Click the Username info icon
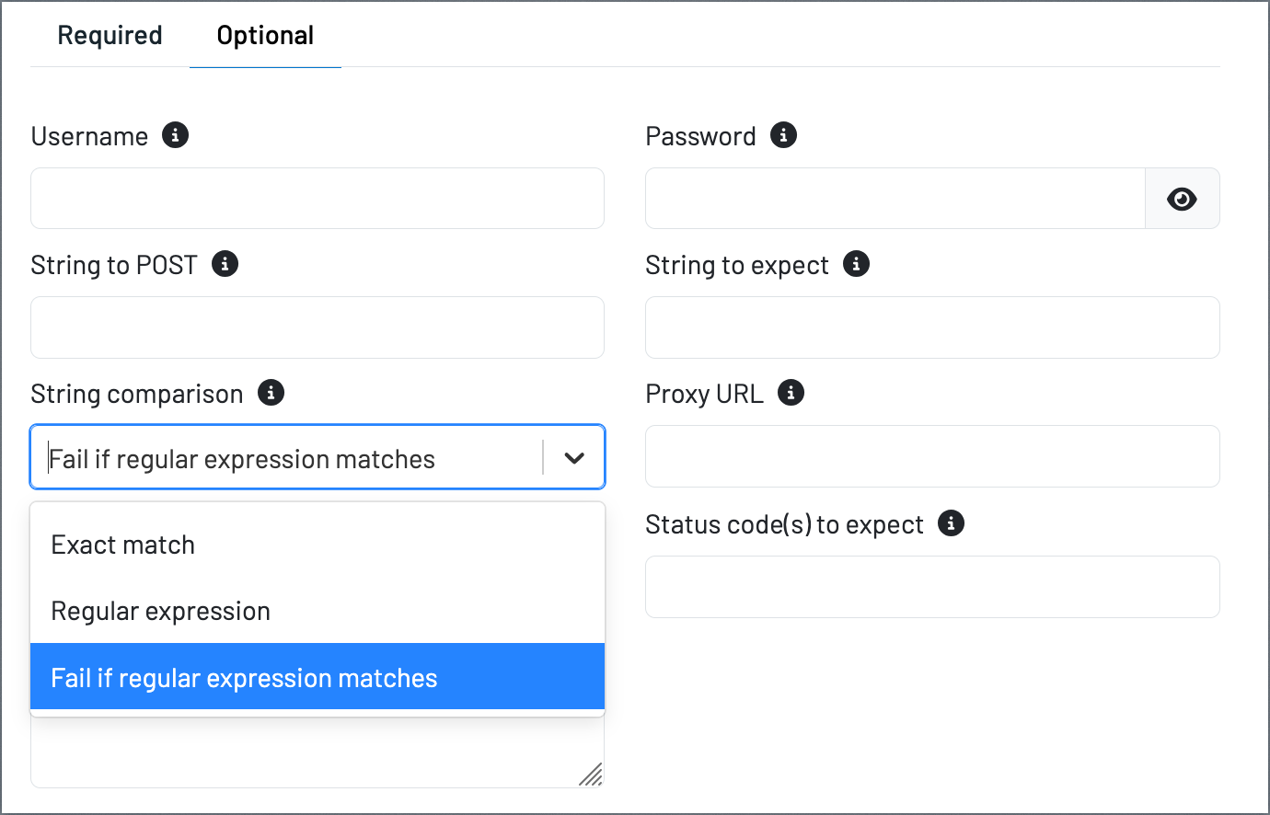The width and height of the screenshot is (1270, 815). pos(176,135)
